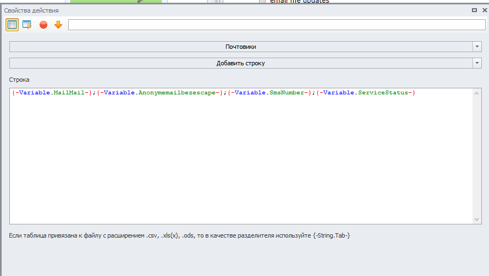489x276 pixels.
Task: Open the Почтовики dropdown
Action: (x=241, y=47)
